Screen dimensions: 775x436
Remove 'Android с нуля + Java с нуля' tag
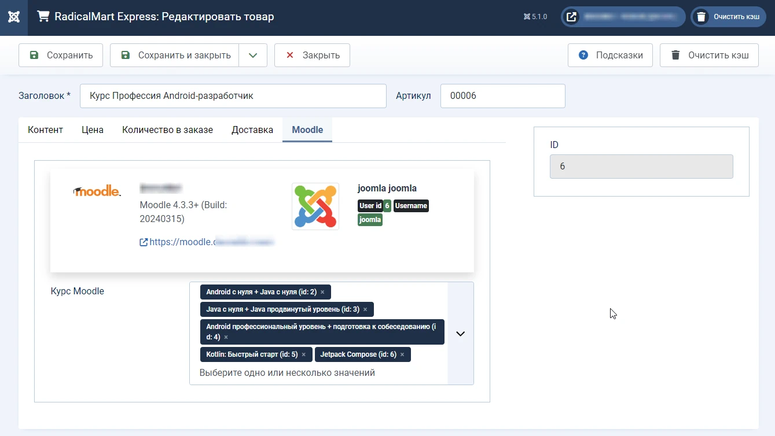tap(322, 292)
